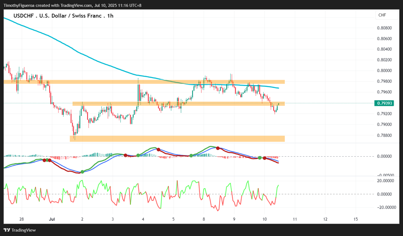
Task: Select the current price label 0.79393
Action: pos(384,103)
